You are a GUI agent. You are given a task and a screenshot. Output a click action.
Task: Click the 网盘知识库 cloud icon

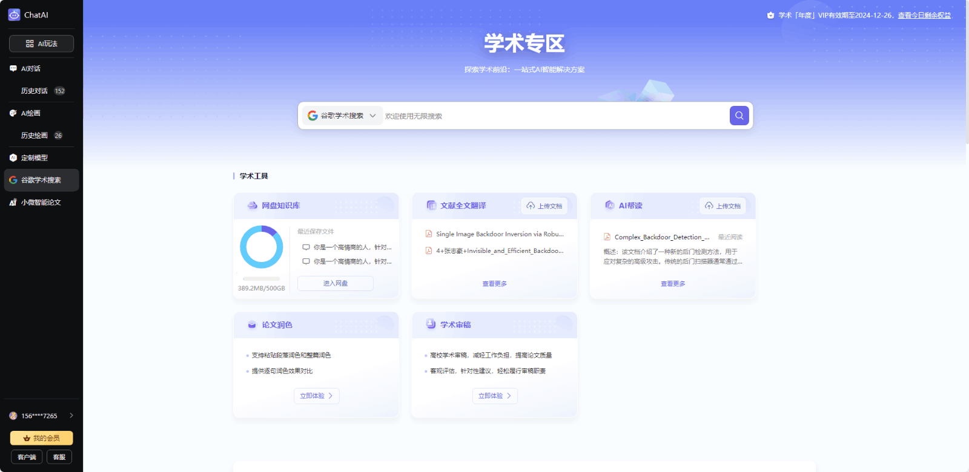pos(253,206)
